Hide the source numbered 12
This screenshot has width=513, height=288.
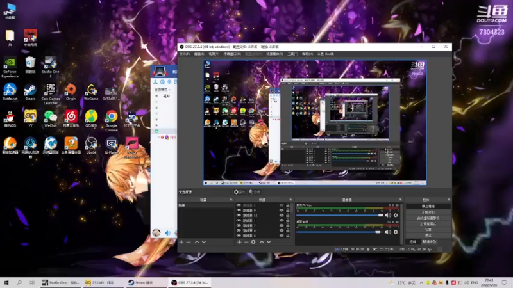click(x=282, y=216)
